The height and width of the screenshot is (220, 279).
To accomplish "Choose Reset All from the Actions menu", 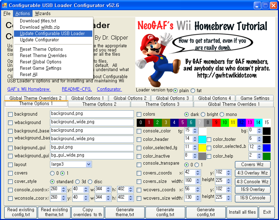I will [x=53, y=74].
